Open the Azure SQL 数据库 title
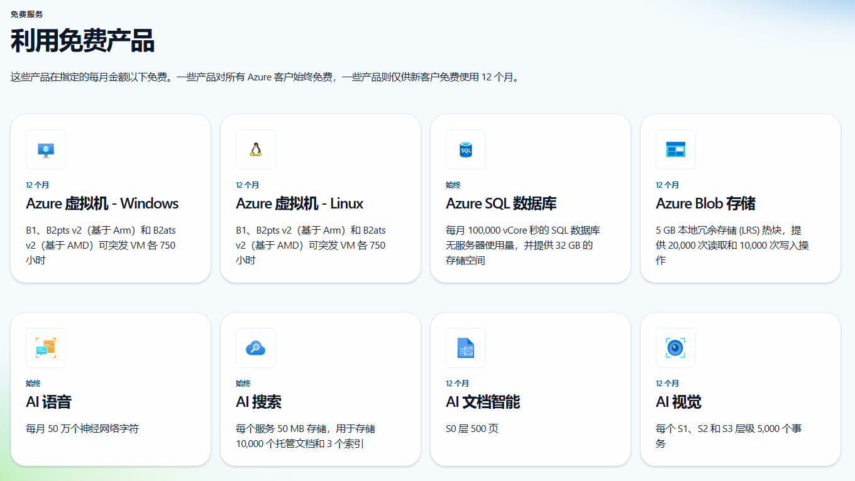The height and width of the screenshot is (481, 855). [x=501, y=203]
